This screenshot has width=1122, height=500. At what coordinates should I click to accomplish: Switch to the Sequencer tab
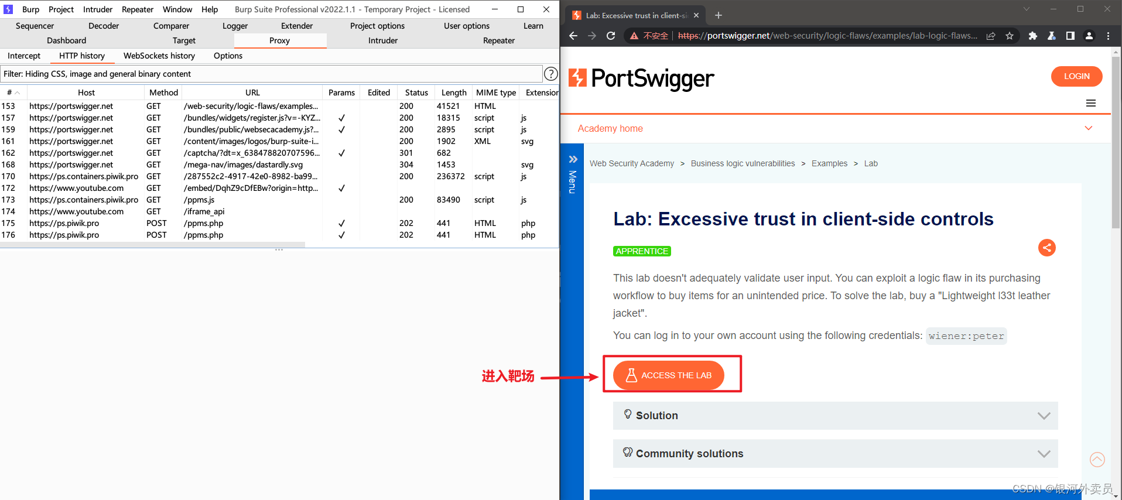[35, 26]
